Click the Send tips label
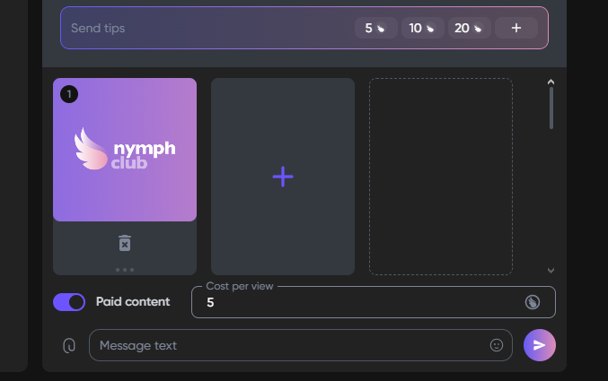 click(98, 28)
